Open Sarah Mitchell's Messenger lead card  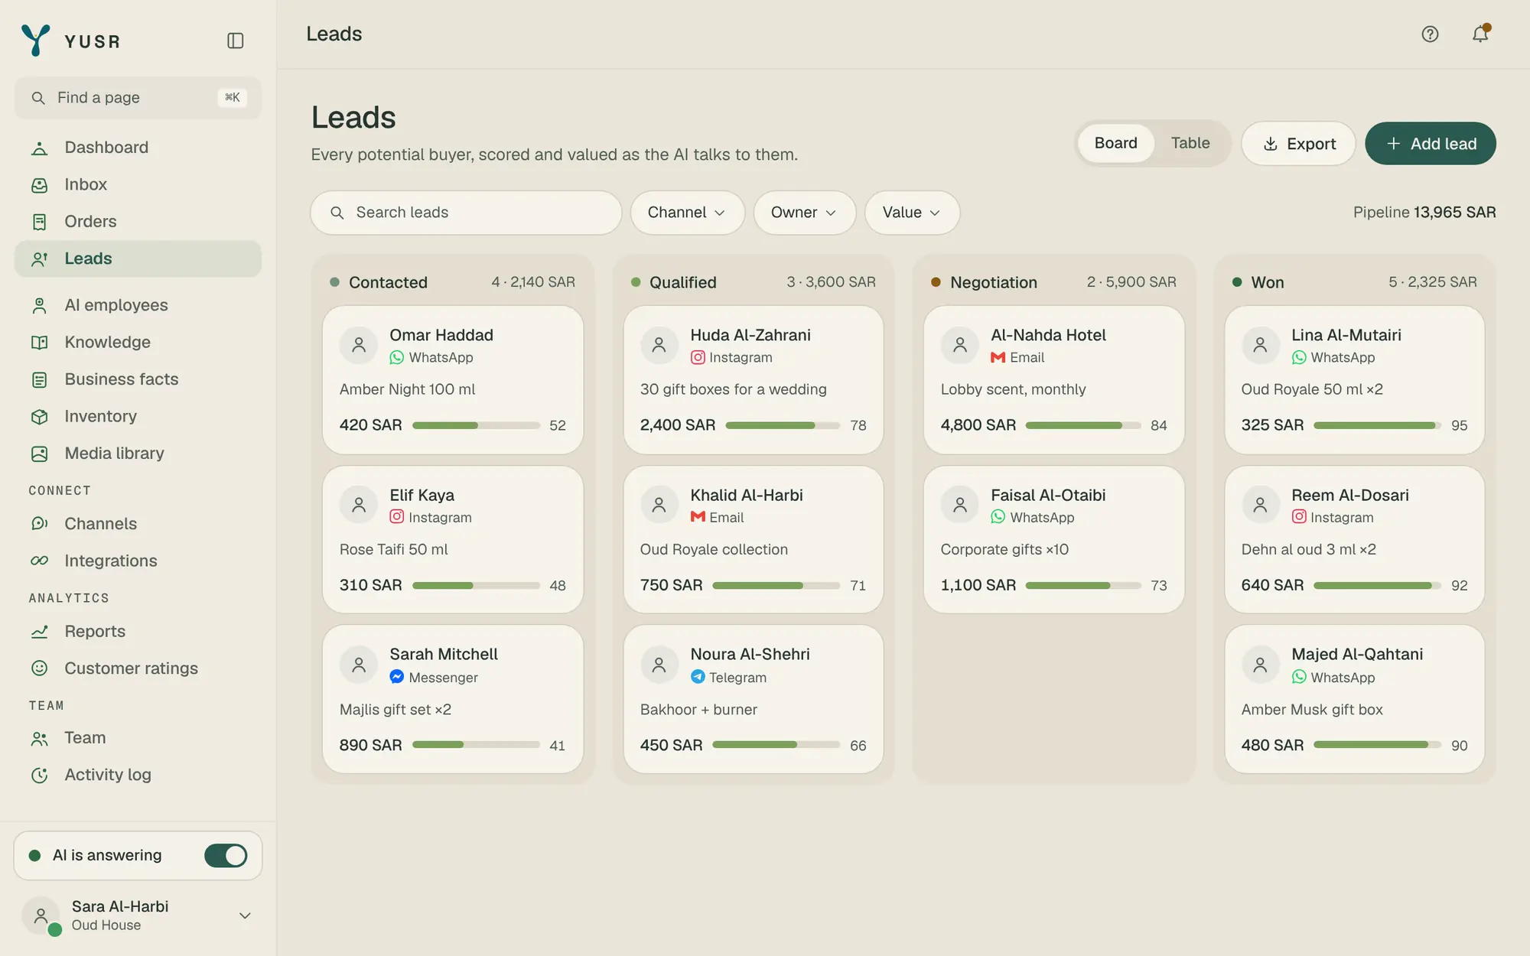pos(453,700)
